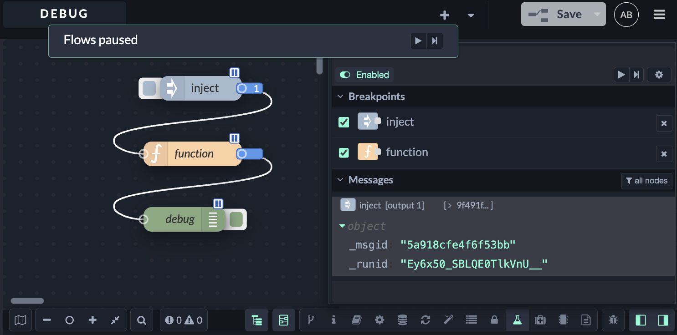Collapse the Breakpoints section

340,96
